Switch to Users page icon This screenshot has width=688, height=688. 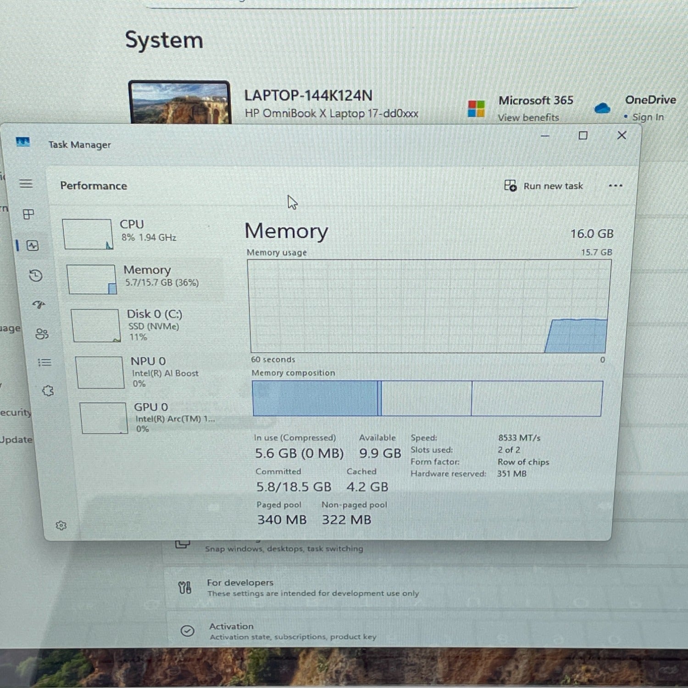42,334
